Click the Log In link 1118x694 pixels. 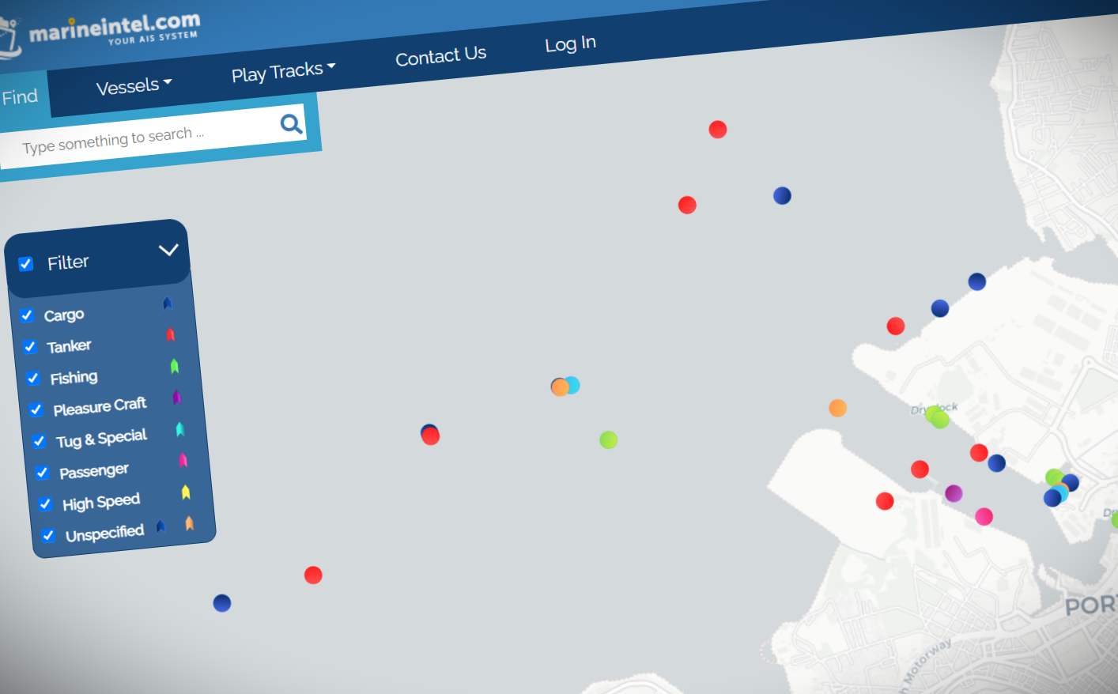pyautogui.click(x=570, y=44)
